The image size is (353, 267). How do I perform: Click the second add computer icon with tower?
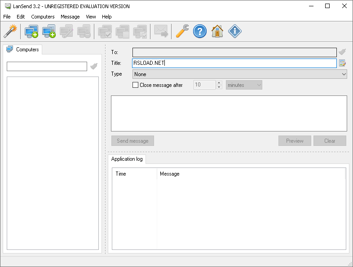click(49, 31)
